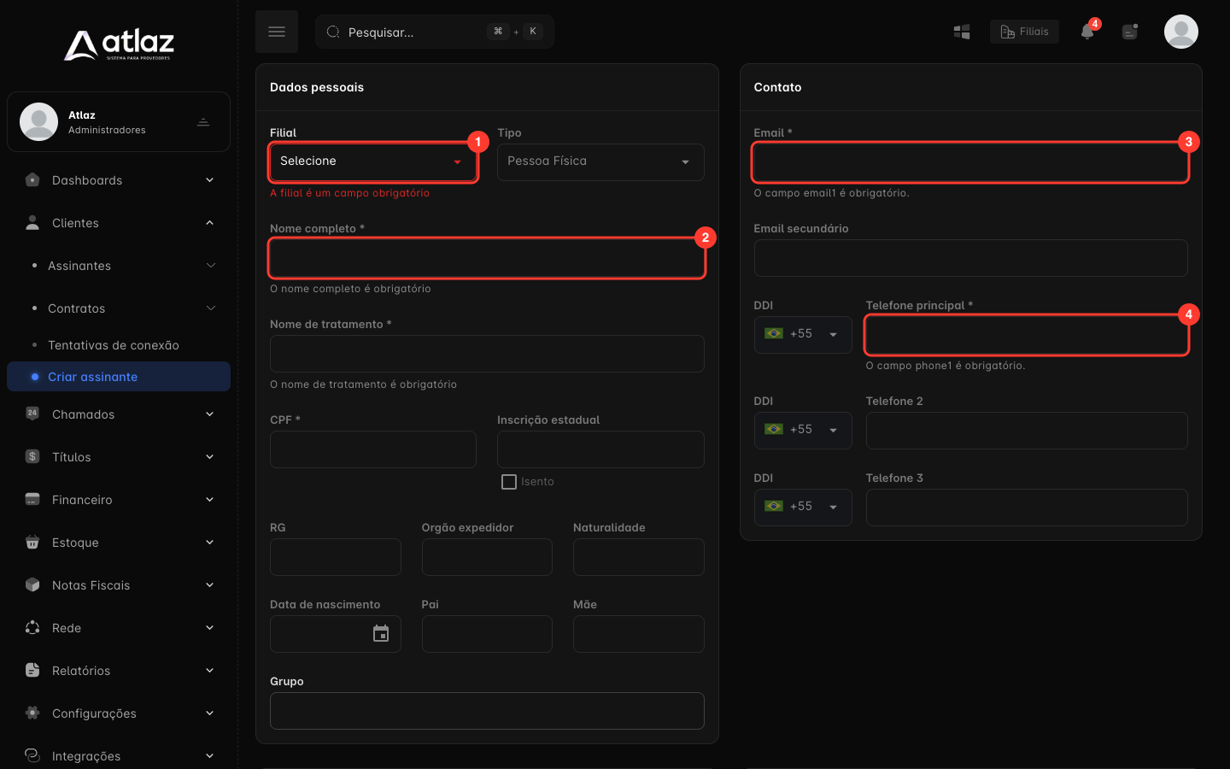Image resolution: width=1230 pixels, height=769 pixels.
Task: Open the Integrações menu
Action: coord(119,755)
